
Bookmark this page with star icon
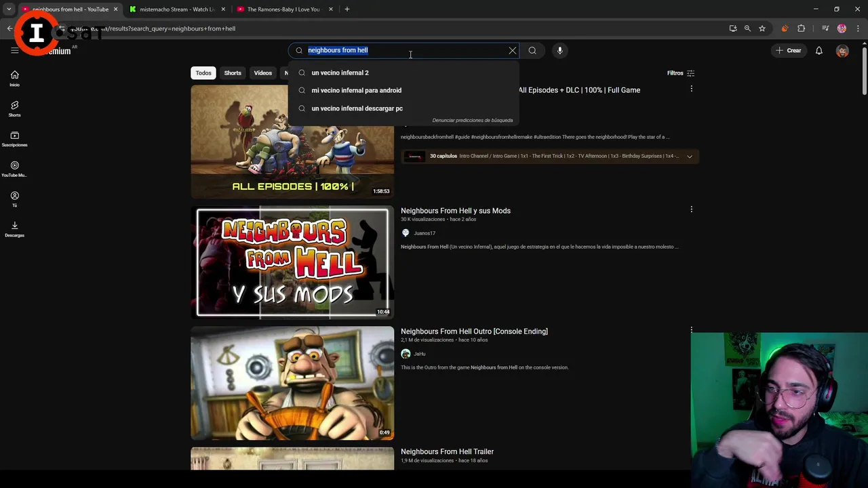[762, 28]
